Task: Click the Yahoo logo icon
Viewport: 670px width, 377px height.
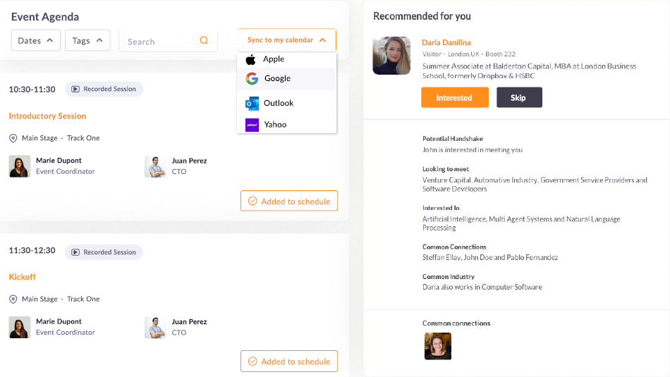Action: [252, 125]
